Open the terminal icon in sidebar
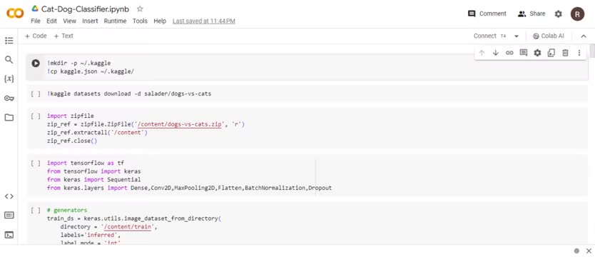 pos(9,235)
